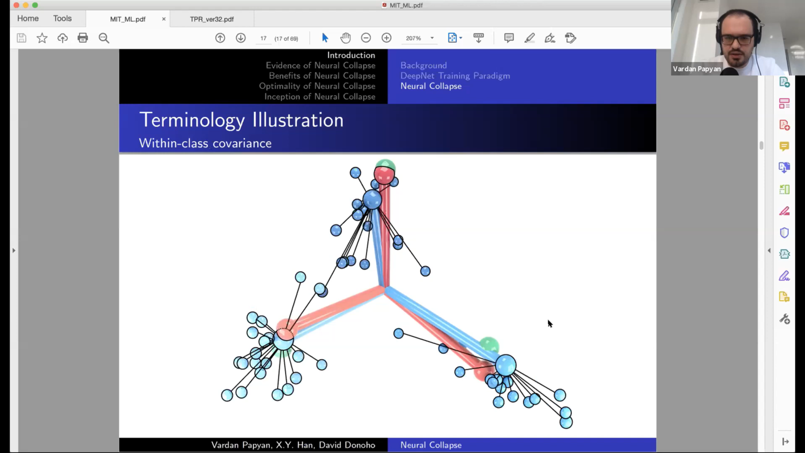Go to the next page arrow
The height and width of the screenshot is (453, 805).
(x=240, y=38)
